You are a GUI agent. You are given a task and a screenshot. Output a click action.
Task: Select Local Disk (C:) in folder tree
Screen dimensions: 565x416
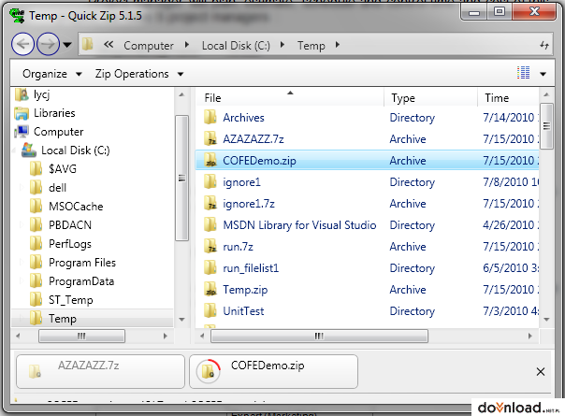76,151
